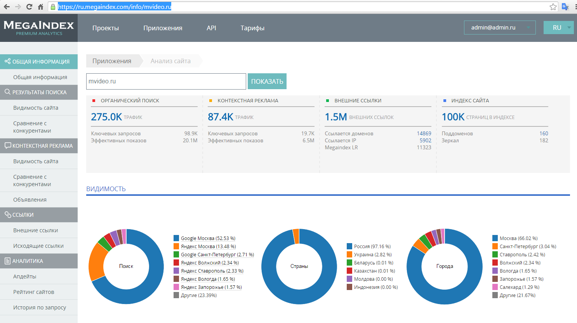Click the mvideo.ru domain input field
The width and height of the screenshot is (577, 323).
tap(166, 81)
